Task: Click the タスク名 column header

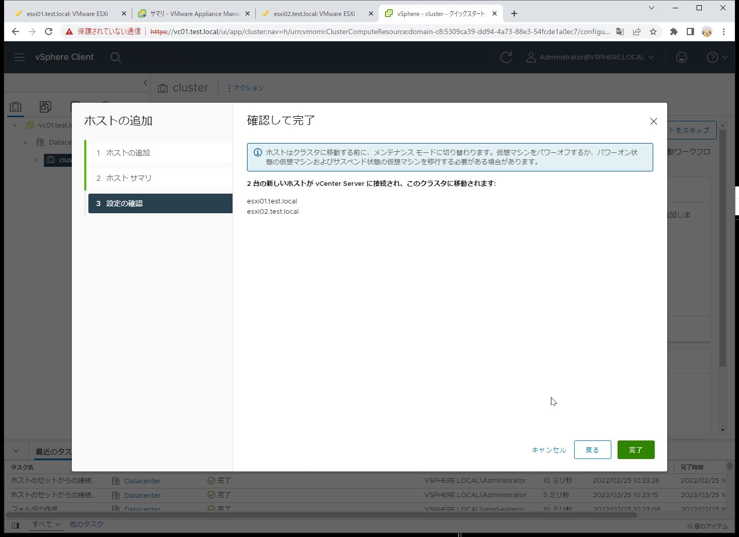Action: (22, 467)
